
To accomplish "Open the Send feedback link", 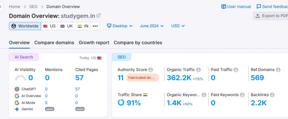I will (x=272, y=7).
